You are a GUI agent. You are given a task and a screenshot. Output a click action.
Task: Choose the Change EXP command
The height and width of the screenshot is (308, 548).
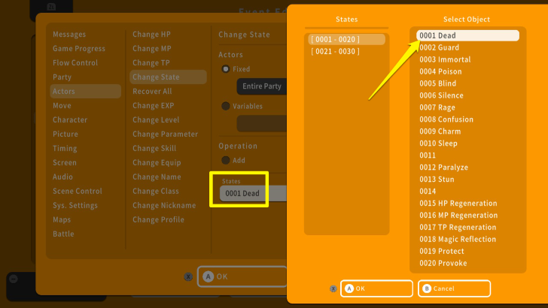pos(153,106)
